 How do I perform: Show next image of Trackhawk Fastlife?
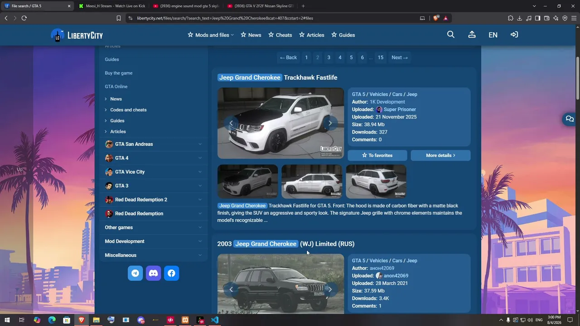click(x=330, y=123)
